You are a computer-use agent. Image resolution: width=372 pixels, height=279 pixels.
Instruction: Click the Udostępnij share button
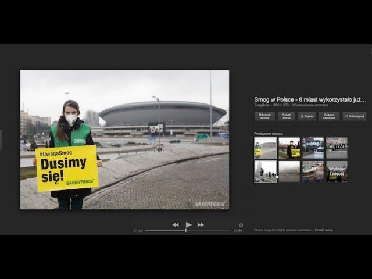(x=355, y=116)
